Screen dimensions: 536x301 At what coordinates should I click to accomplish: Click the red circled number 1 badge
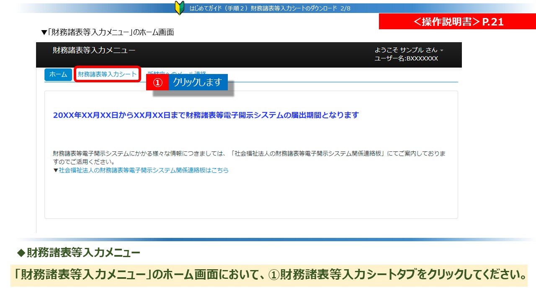click(157, 83)
